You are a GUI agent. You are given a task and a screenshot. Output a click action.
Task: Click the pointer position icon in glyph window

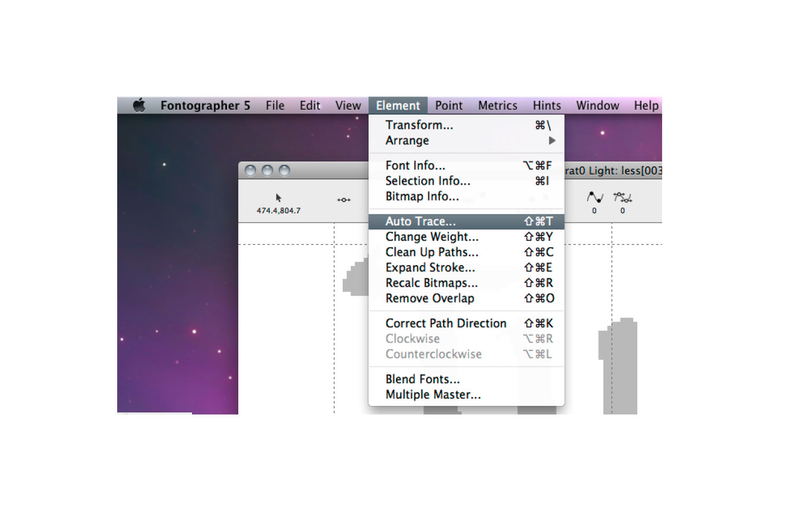[x=279, y=198]
